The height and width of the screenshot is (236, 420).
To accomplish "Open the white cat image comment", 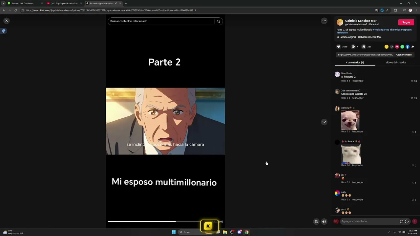I will coord(351,154).
